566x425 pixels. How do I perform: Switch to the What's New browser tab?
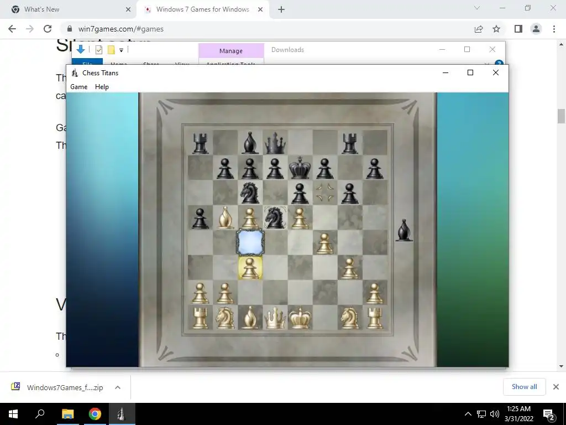point(69,9)
